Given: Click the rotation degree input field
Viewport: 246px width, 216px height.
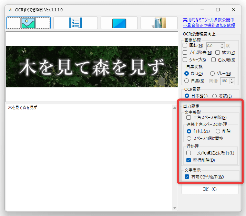Looking at the screenshot, I should (213, 46).
